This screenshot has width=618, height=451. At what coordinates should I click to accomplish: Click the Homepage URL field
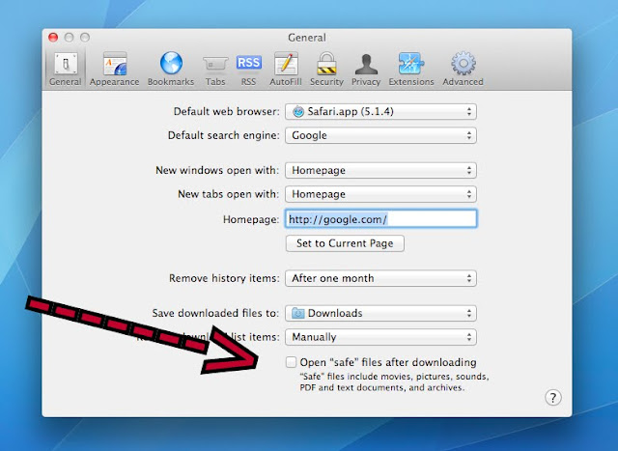(380, 219)
